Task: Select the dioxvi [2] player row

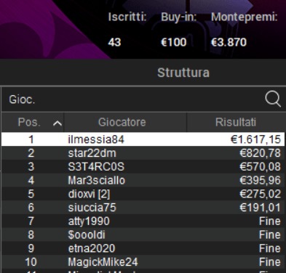Action: click(143, 194)
